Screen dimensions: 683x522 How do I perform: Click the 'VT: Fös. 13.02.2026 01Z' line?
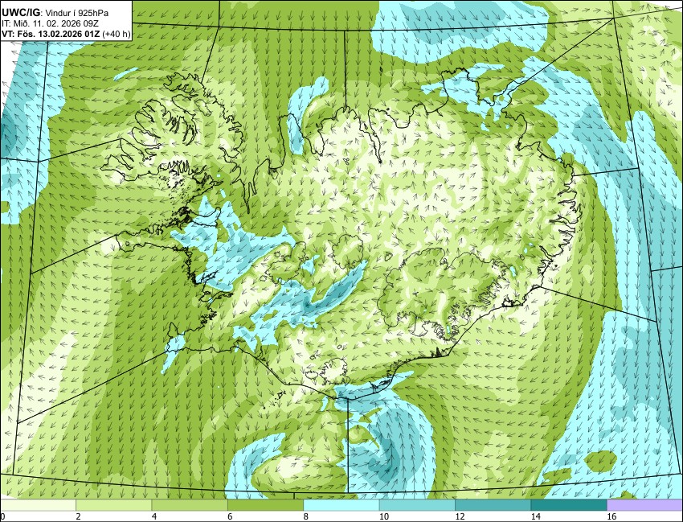(51, 34)
